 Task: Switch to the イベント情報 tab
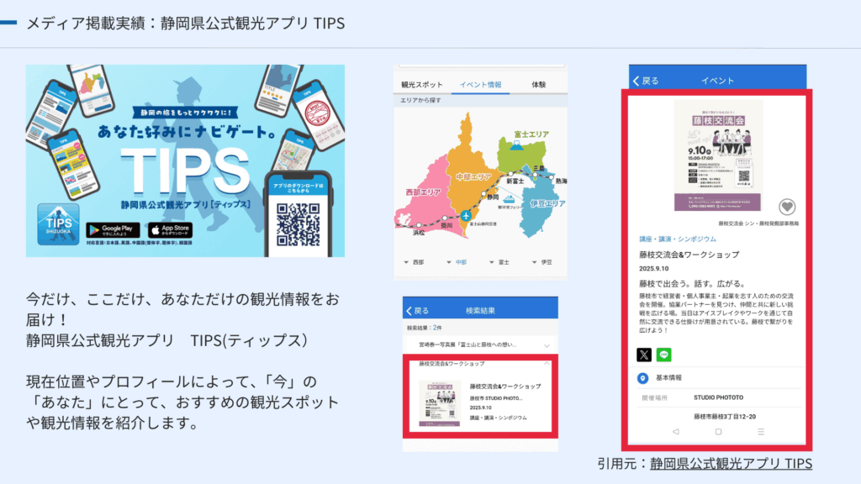pos(480,85)
